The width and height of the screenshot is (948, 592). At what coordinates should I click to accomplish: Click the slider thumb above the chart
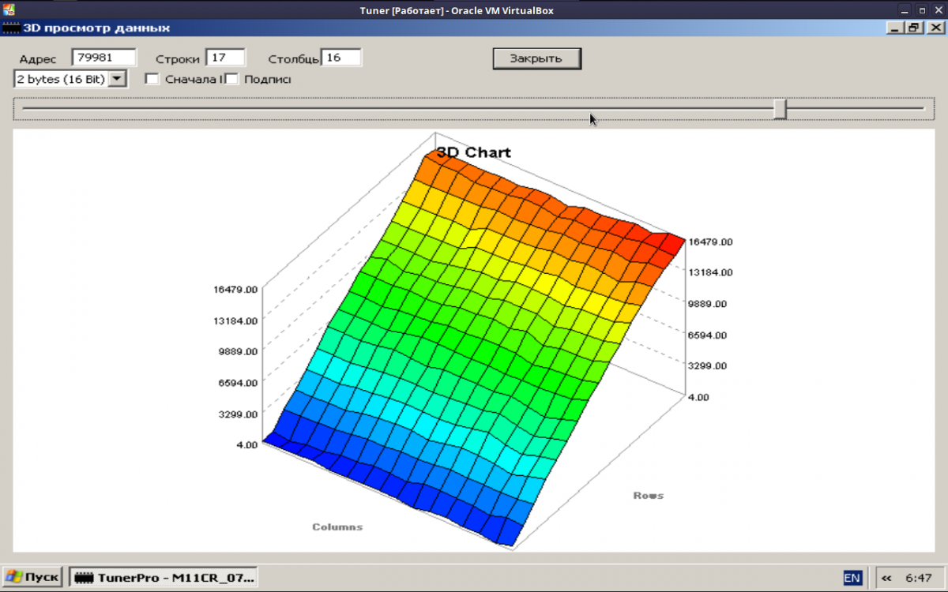point(780,109)
